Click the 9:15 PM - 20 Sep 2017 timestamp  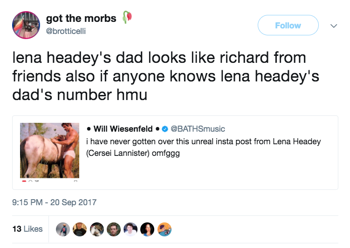(54, 202)
